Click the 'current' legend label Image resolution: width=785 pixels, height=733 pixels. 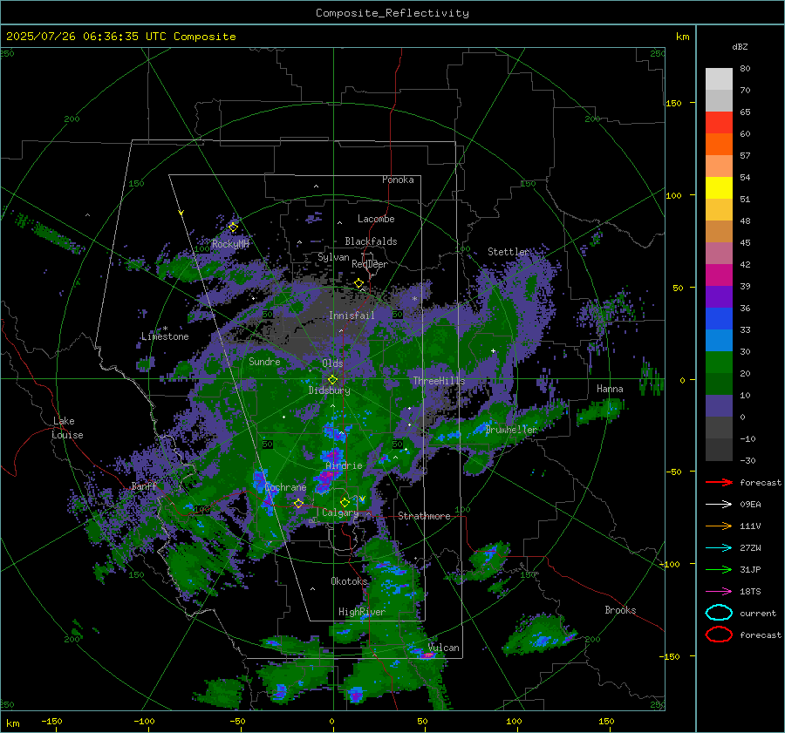pyautogui.click(x=758, y=614)
